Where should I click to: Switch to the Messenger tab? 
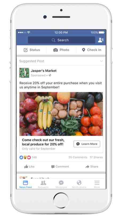click(61, 184)
